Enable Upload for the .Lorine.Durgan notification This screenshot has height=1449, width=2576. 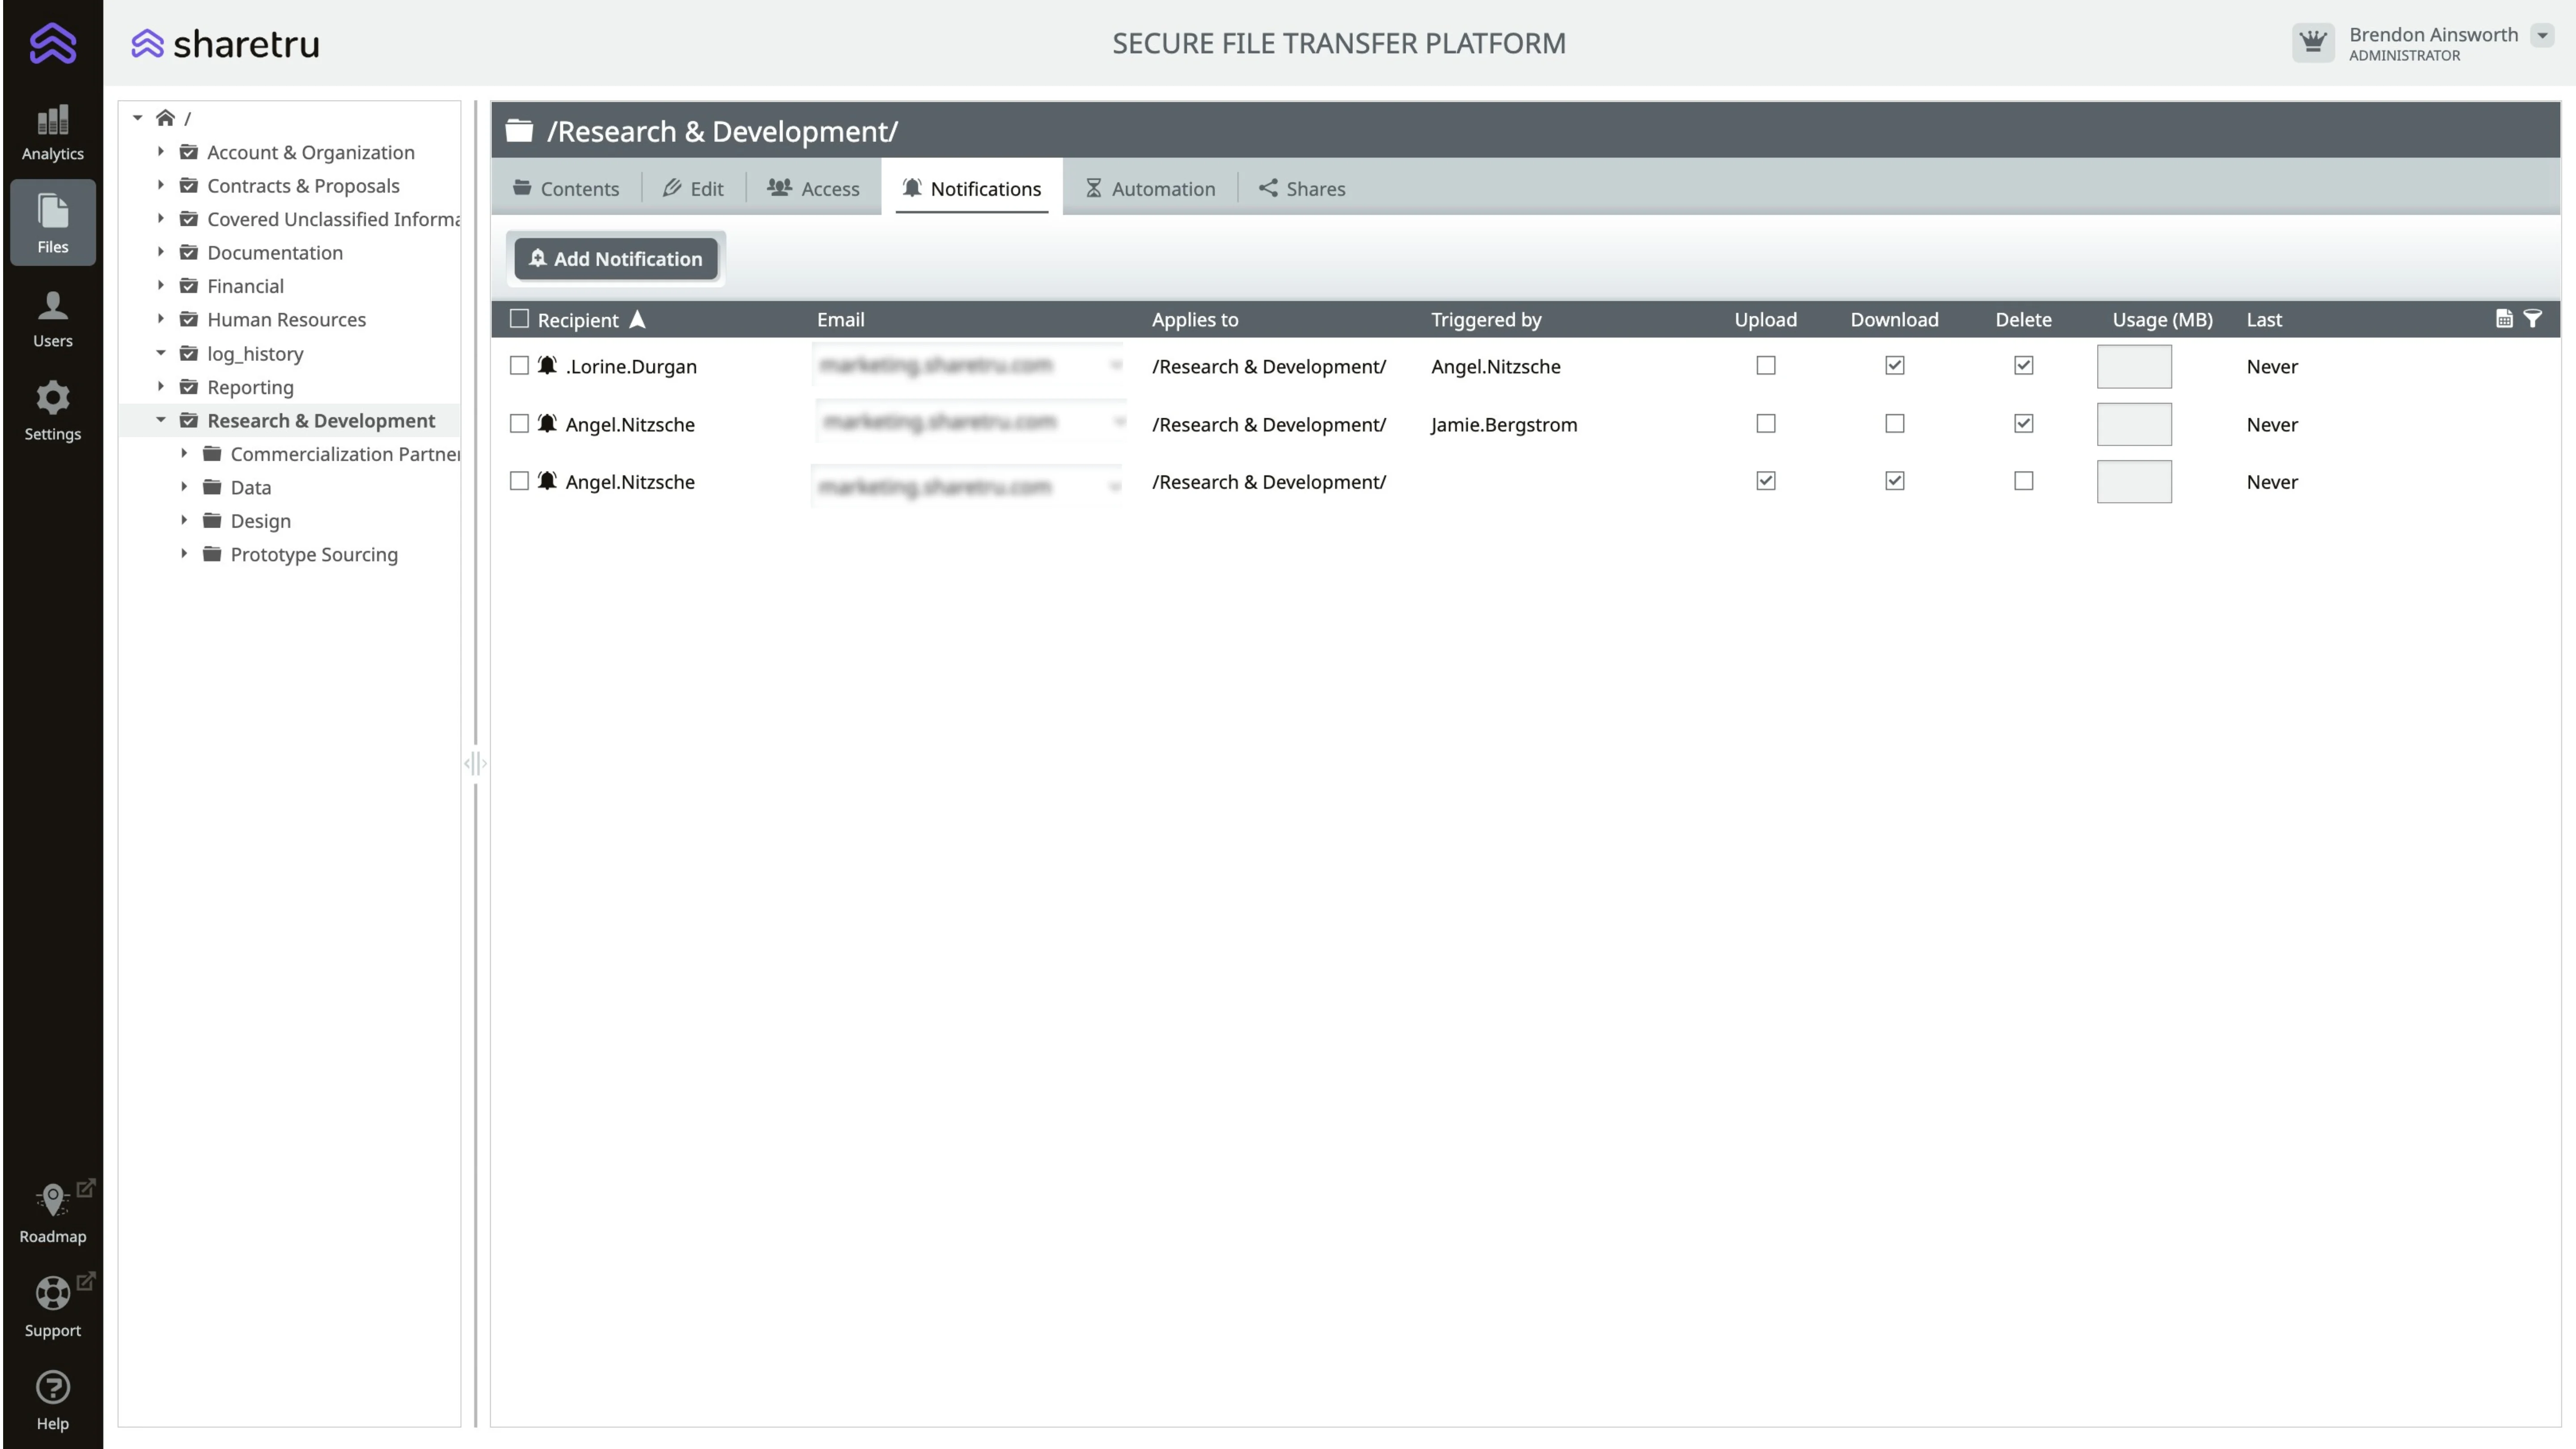click(1766, 366)
